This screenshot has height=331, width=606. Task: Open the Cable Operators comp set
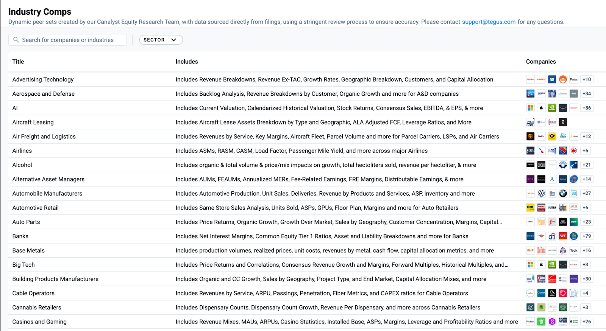click(33, 293)
